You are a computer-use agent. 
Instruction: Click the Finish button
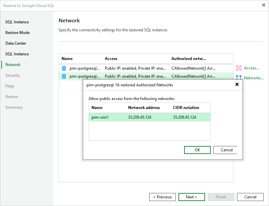(221, 197)
